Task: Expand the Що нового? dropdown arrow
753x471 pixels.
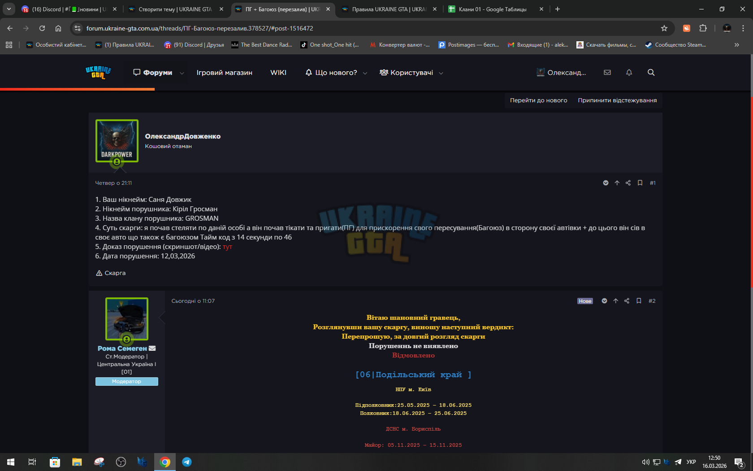Action: coord(365,73)
